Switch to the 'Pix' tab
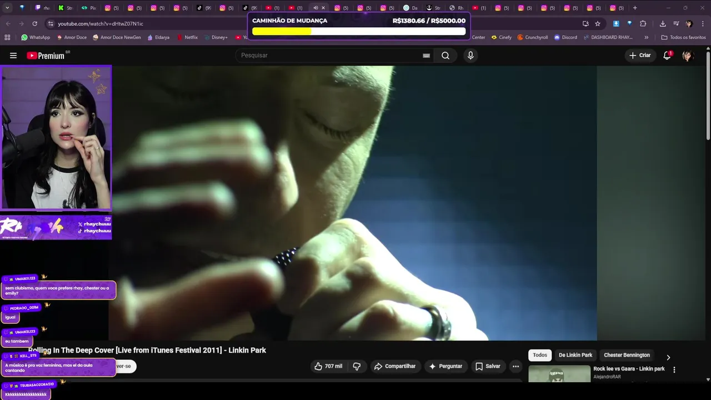The height and width of the screenshot is (400, 711). [88, 8]
